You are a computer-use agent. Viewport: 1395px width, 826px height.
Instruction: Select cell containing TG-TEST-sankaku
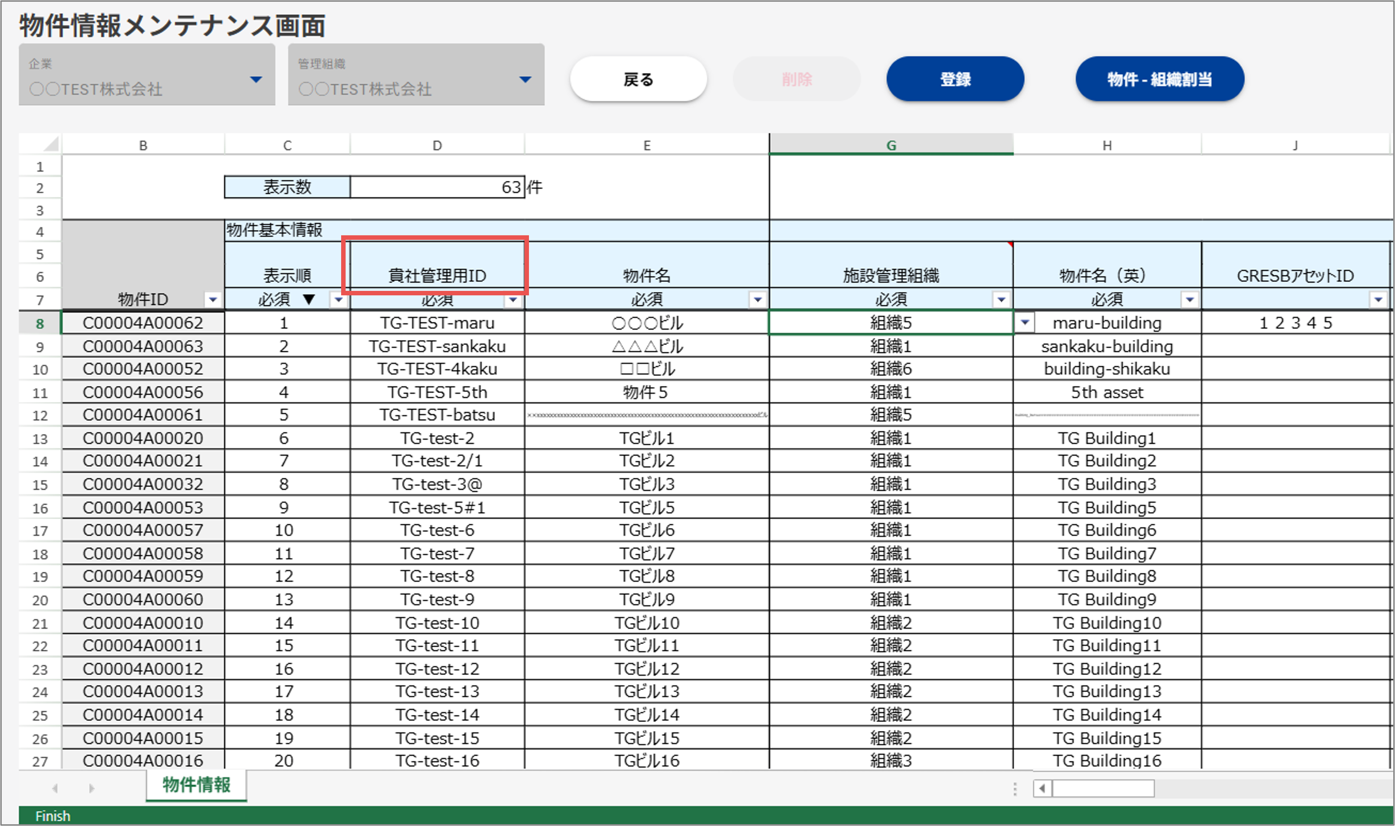[x=437, y=346]
